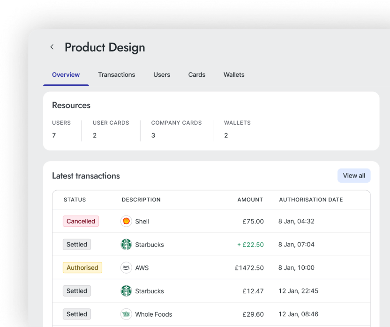Open the Wallets tab

coord(233,74)
